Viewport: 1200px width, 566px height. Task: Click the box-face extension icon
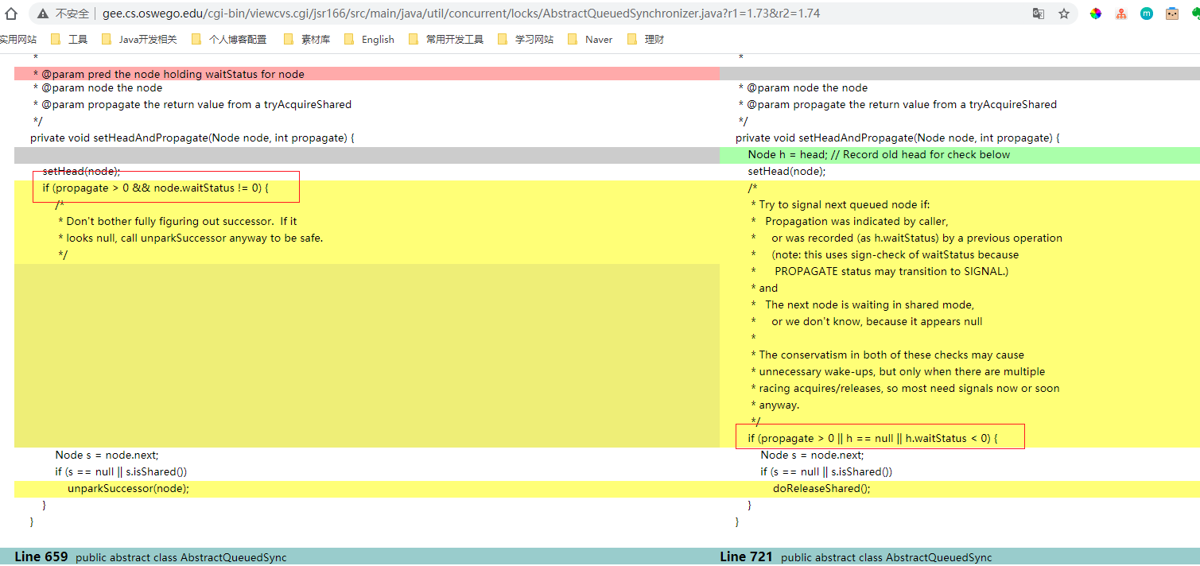1171,14
